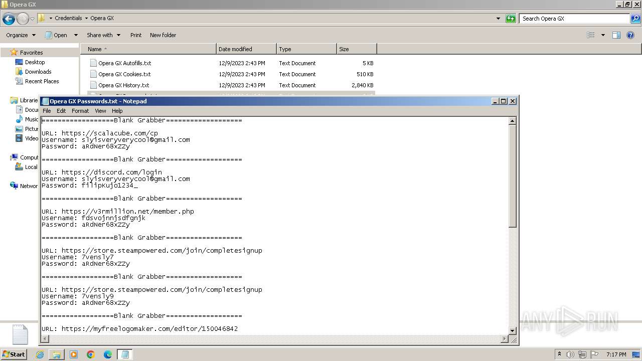Expand the view options dropdown arrow
This screenshot has height=361, width=642.
(x=603, y=35)
